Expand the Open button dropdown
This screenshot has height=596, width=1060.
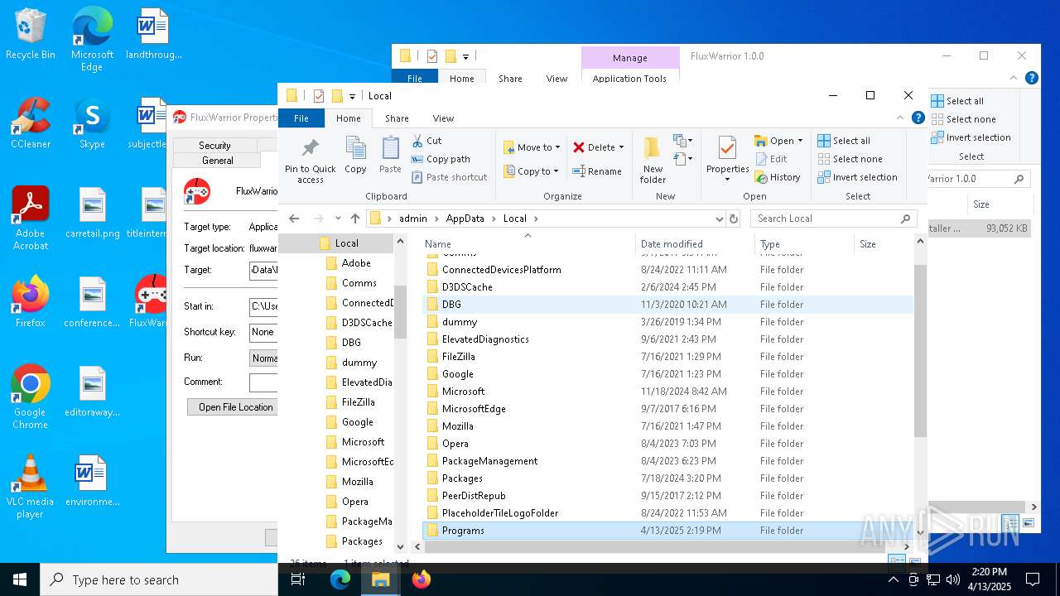coord(800,142)
